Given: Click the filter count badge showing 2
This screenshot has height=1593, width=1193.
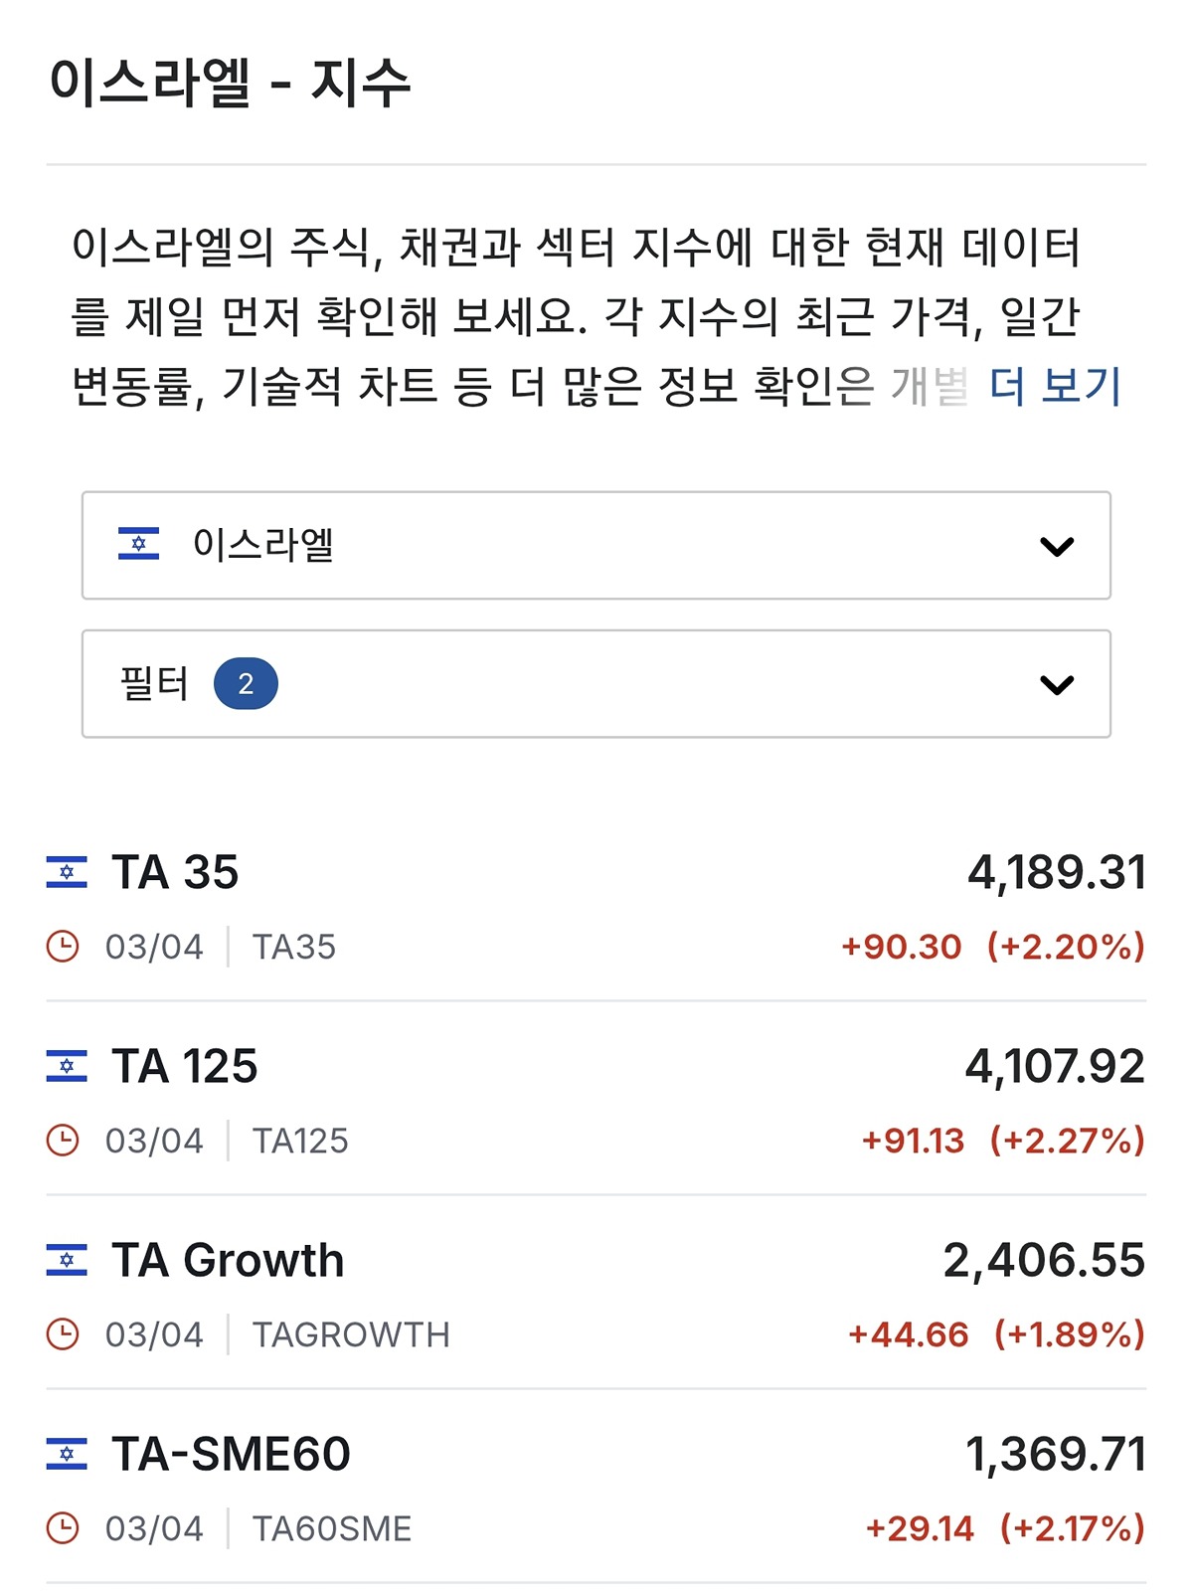Looking at the screenshot, I should click(246, 683).
